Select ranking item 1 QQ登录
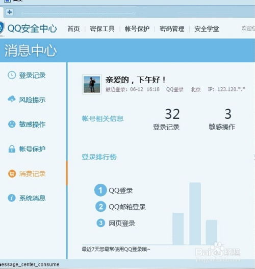This screenshot has width=255, height=269. [114, 190]
